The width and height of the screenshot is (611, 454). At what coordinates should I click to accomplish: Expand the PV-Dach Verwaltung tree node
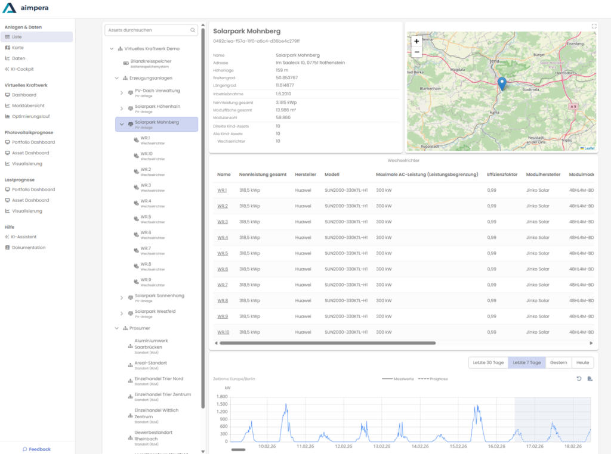pos(122,92)
